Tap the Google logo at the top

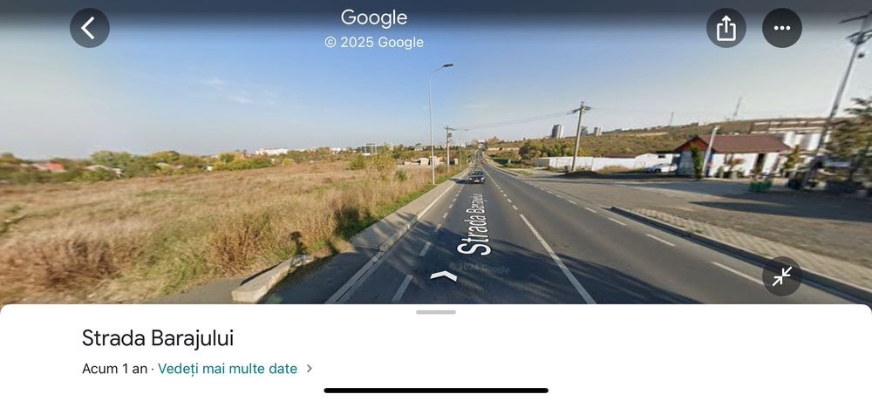374,17
